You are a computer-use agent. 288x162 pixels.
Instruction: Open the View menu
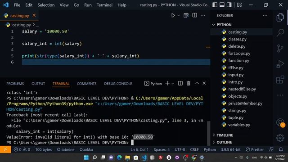[64, 5]
